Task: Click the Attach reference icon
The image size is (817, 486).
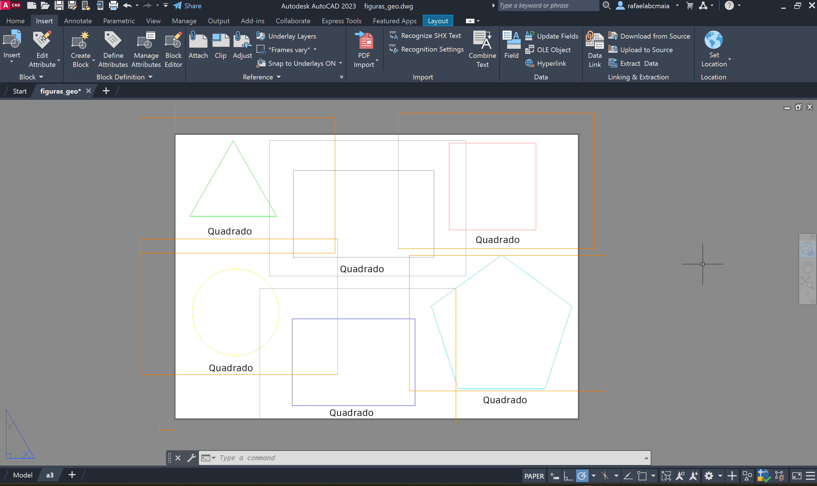Action: coord(198,41)
